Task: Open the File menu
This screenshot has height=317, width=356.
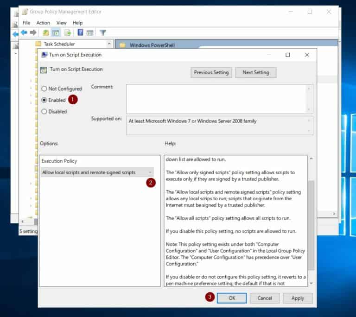Action: coord(26,23)
